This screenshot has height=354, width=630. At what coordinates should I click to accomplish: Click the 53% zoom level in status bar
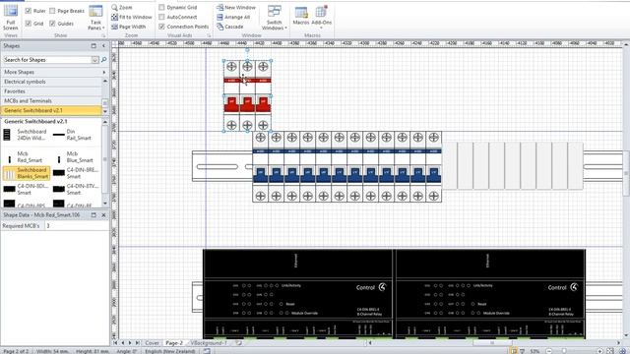(535, 351)
